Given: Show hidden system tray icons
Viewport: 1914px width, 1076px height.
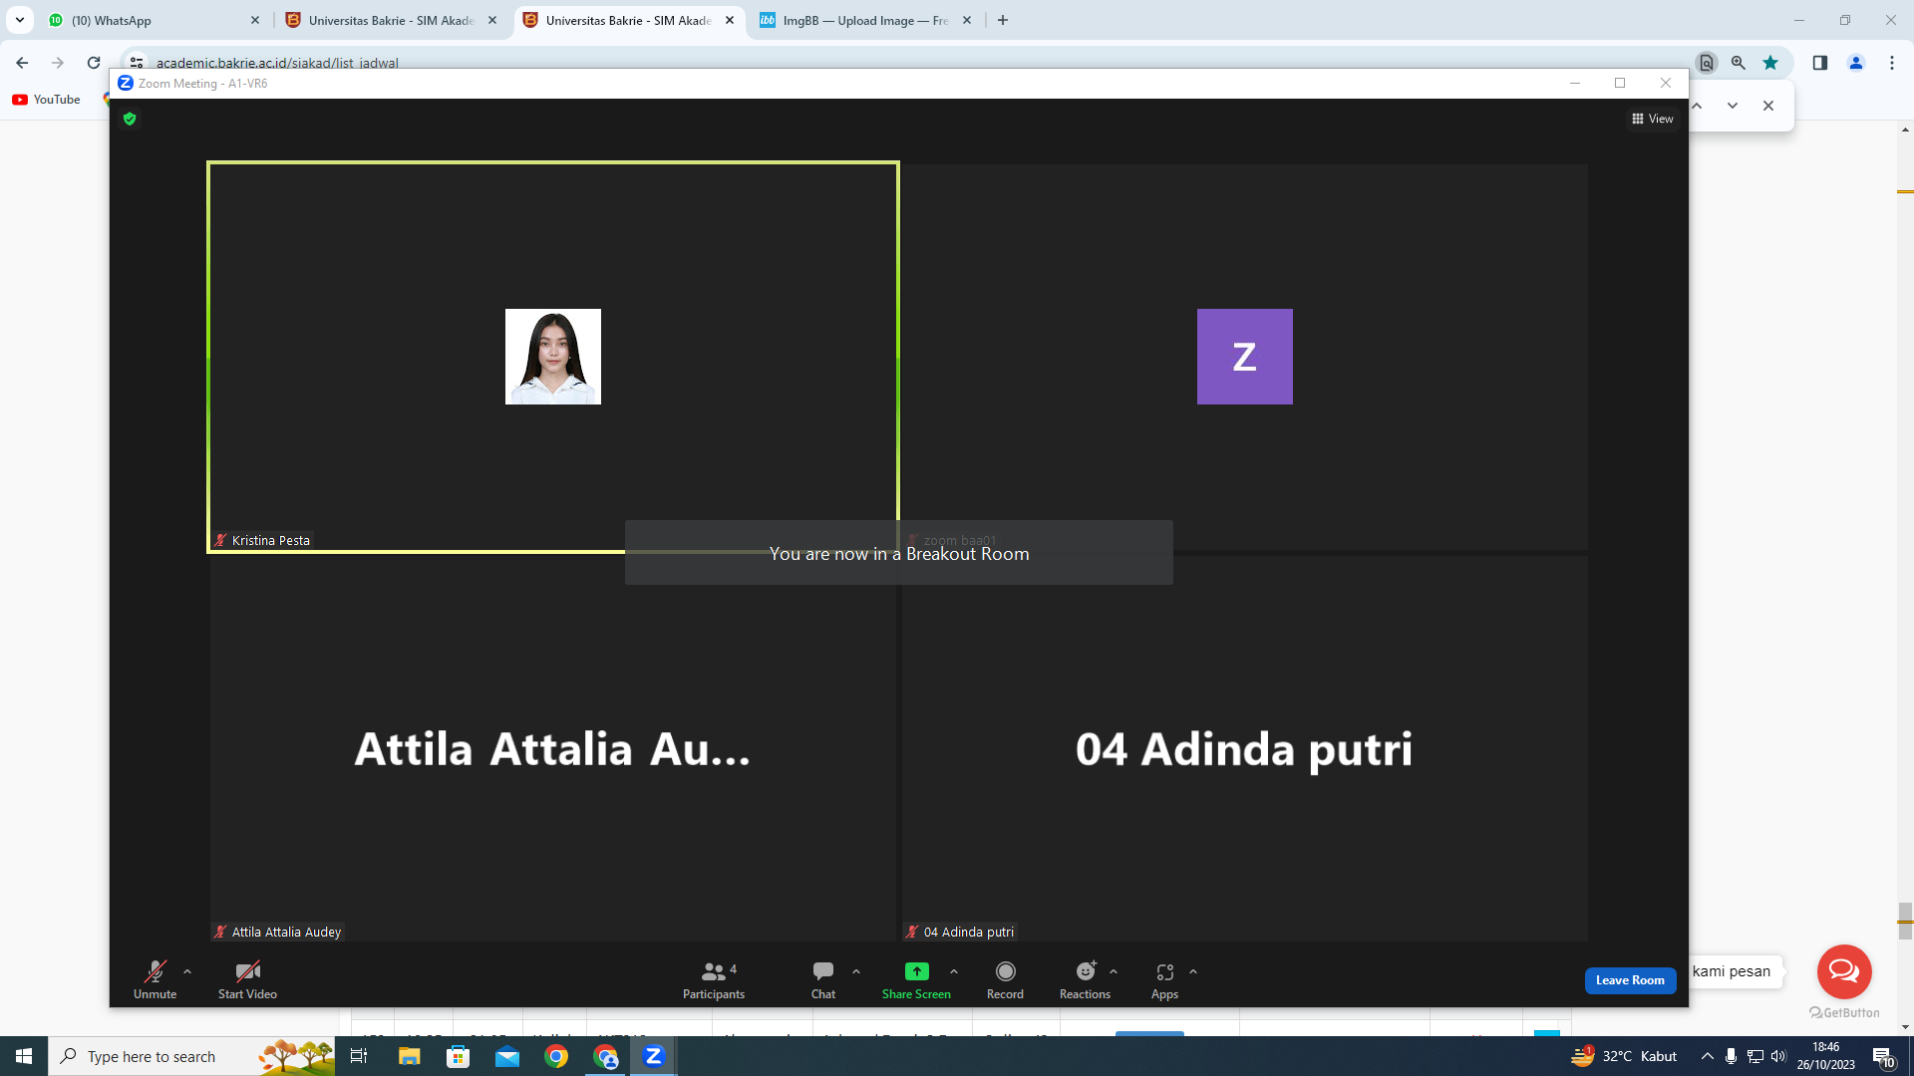Looking at the screenshot, I should (x=1708, y=1056).
